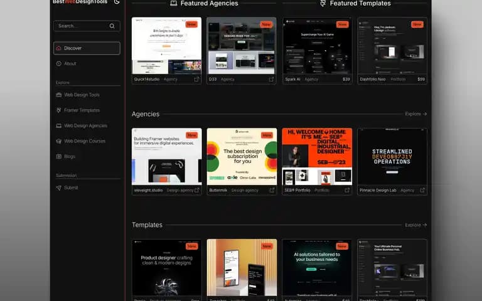The width and height of the screenshot is (482, 301).
Task: Open Product designer template thumbnail
Action: click(166, 268)
